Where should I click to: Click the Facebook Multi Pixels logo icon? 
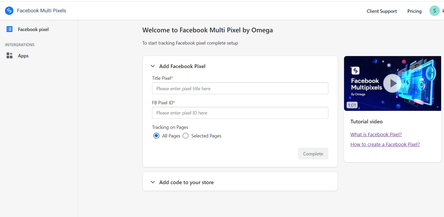pyautogui.click(x=9, y=11)
